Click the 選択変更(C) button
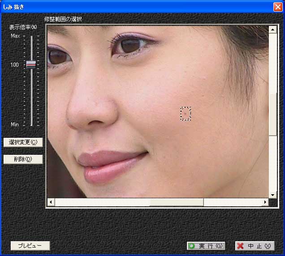Screen dimensions: 285x256 pos(23,142)
